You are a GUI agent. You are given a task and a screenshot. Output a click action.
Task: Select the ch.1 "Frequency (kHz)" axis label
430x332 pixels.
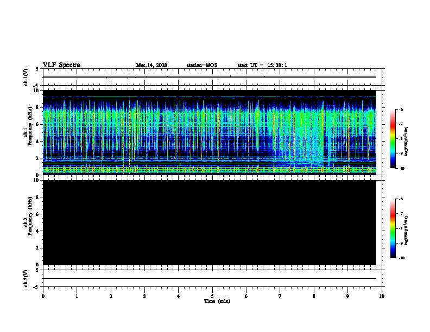(x=30, y=126)
